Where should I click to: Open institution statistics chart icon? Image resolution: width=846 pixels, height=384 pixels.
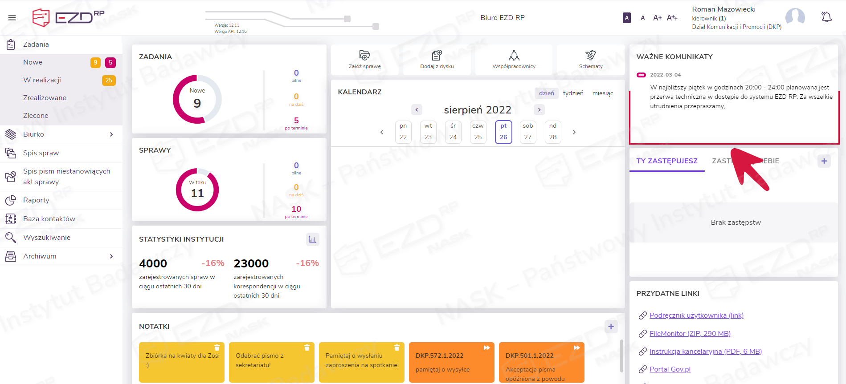(x=312, y=239)
